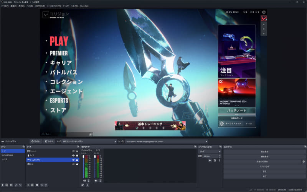Unlock the ゲームキャプチャ source
The image size is (307, 192).
pos(77,160)
